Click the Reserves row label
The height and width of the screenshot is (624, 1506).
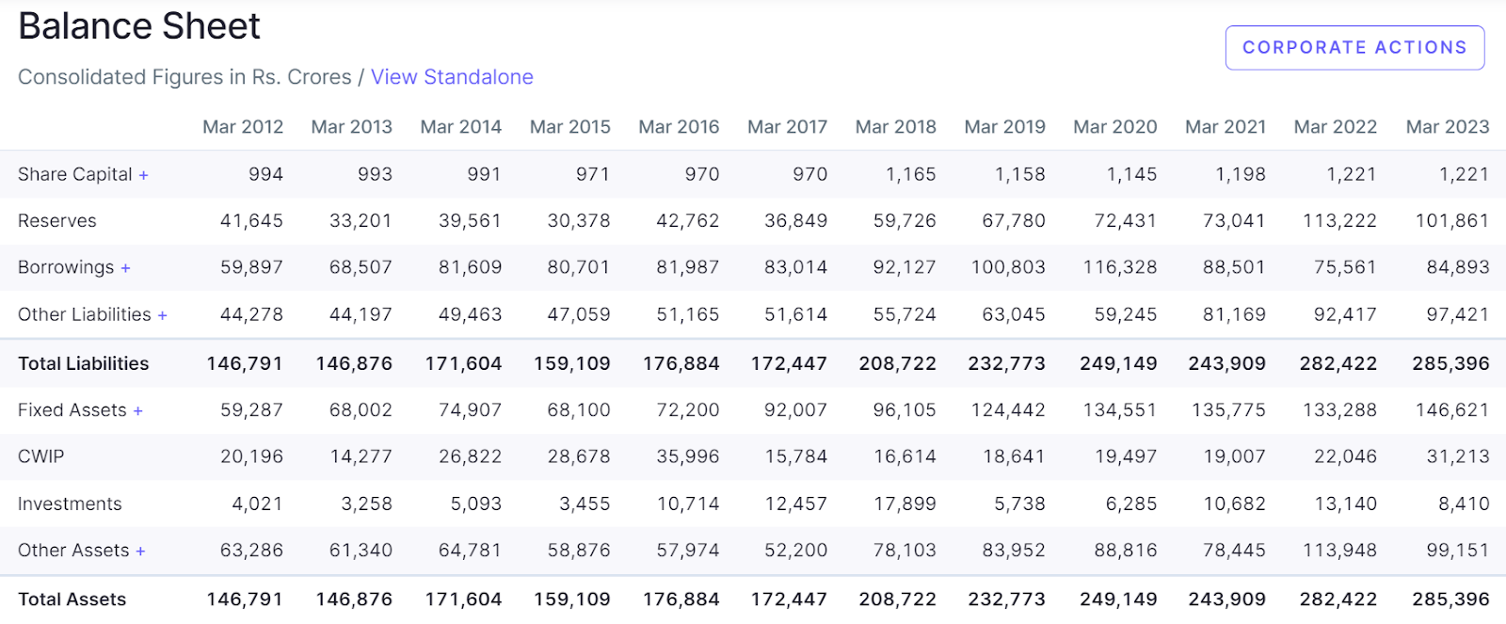coord(57,221)
